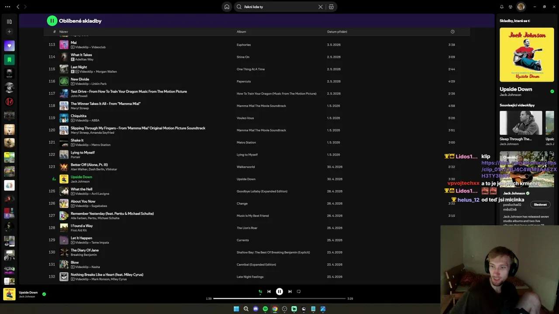Screen dimensions: 559x314
Task: Open the friend activity icon
Action: point(511,7)
